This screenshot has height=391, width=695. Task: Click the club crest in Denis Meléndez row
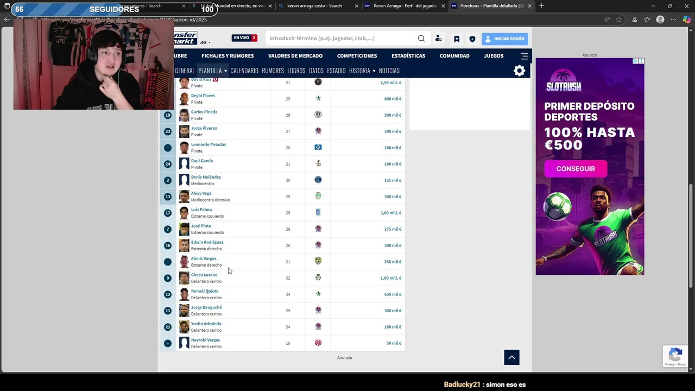[318, 180]
